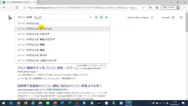
Task: Click inside the Bing search text field
Action: pyautogui.click(x=53, y=17)
